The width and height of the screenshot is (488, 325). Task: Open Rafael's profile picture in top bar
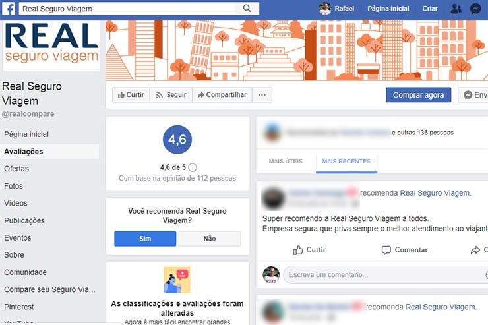(325, 9)
